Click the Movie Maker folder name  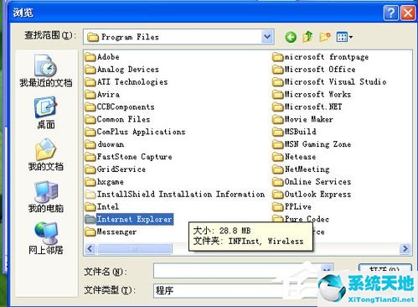(x=308, y=119)
